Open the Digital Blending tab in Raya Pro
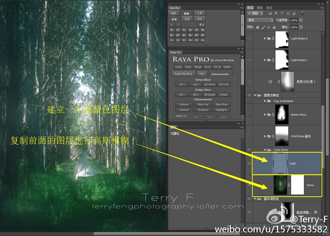Screen dimensions: 330x236 [183, 74]
